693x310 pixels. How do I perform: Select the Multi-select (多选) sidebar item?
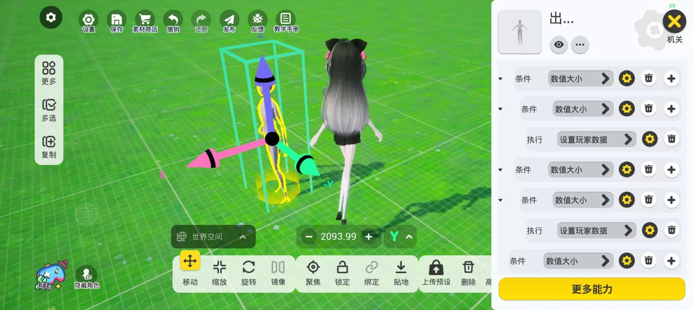tap(49, 110)
